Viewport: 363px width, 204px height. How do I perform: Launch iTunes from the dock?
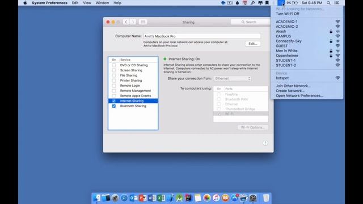(216, 198)
